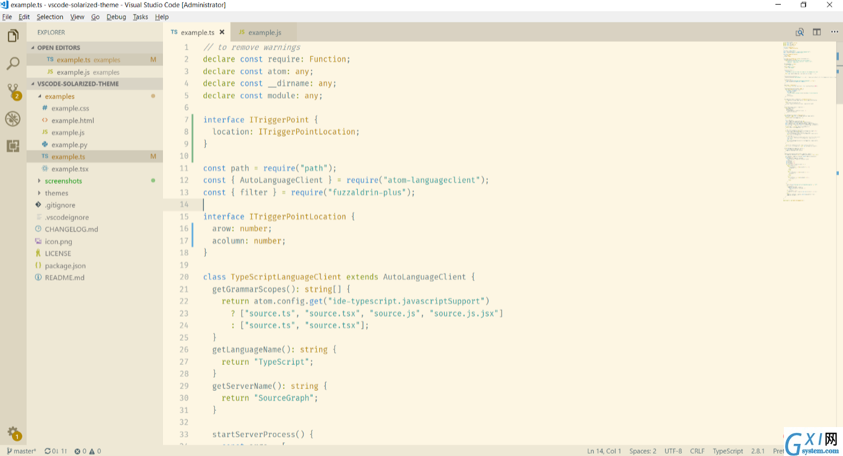Collapse the VSCODE-SOLARIZED-THEME section
This screenshot has height=456, width=843.
click(x=95, y=84)
